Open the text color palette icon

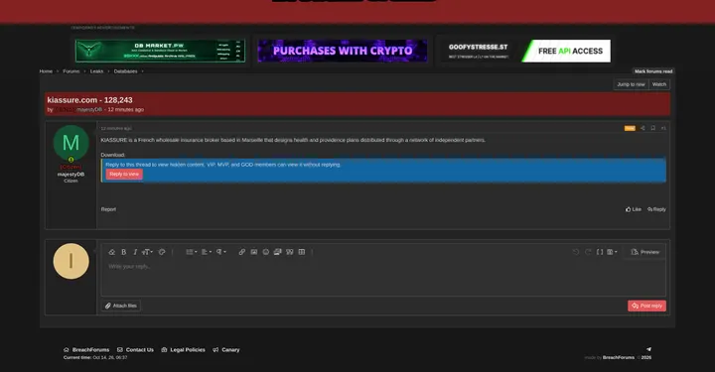(162, 252)
